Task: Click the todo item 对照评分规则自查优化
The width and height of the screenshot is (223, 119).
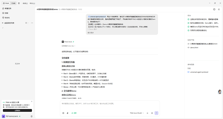Action: pyautogui.click(x=198, y=30)
